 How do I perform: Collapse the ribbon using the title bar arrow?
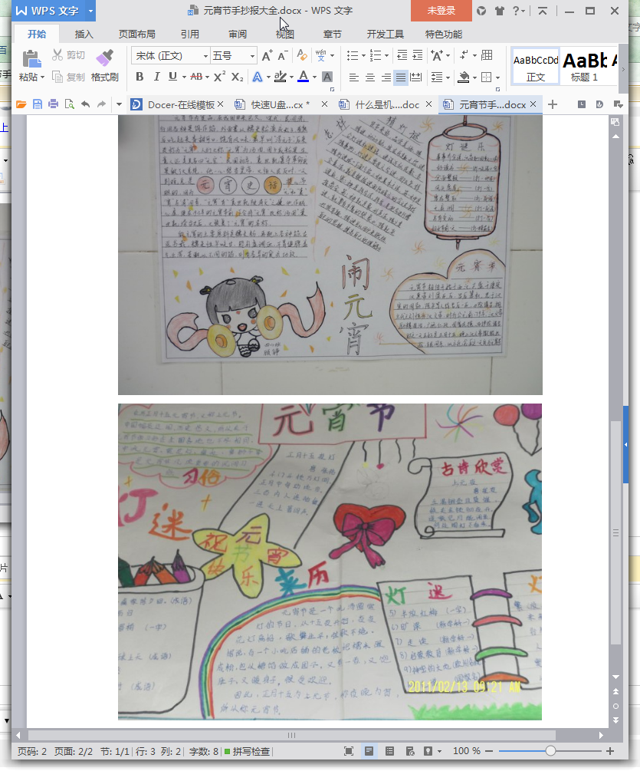[x=542, y=11]
